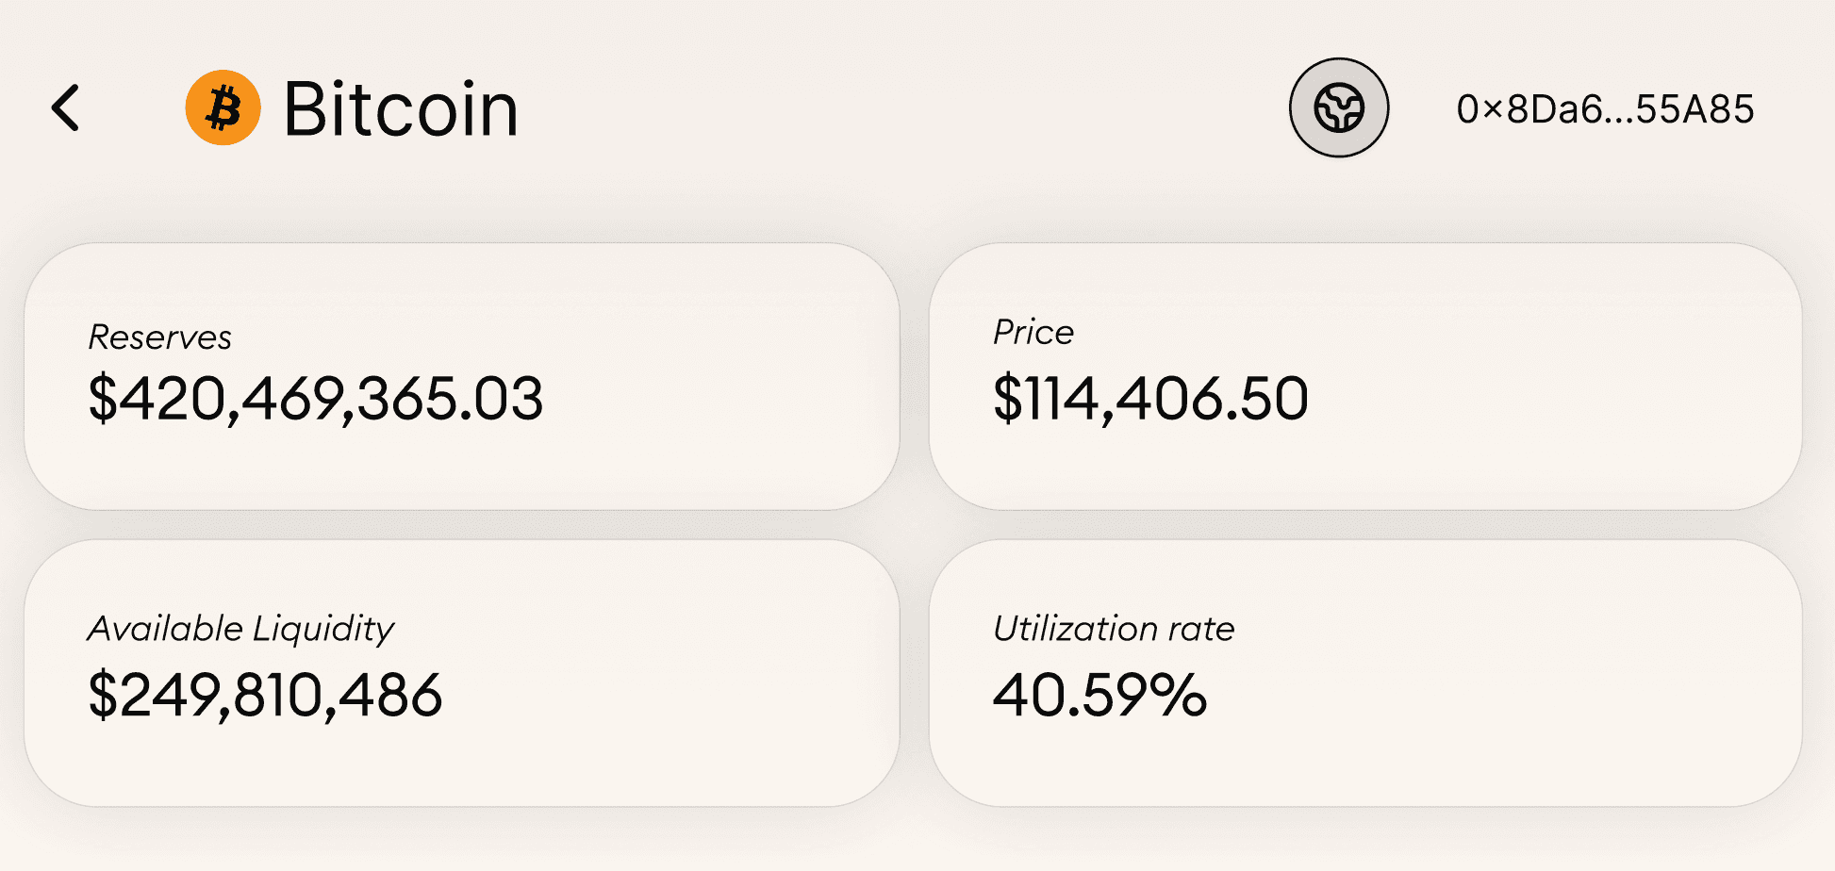Click header gap between Bitcoin title and avatar

pos(896,107)
